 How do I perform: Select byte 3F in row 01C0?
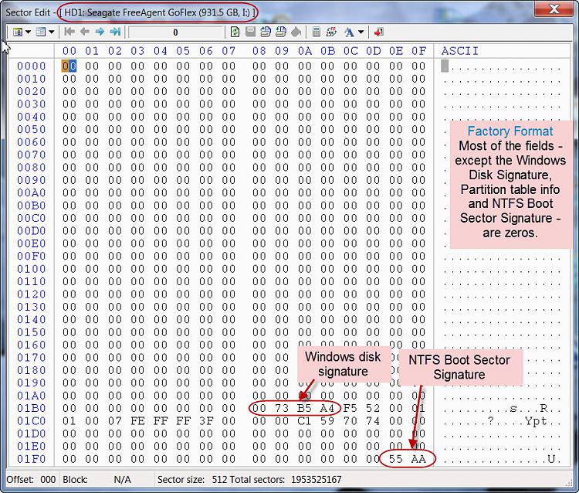pos(205,421)
